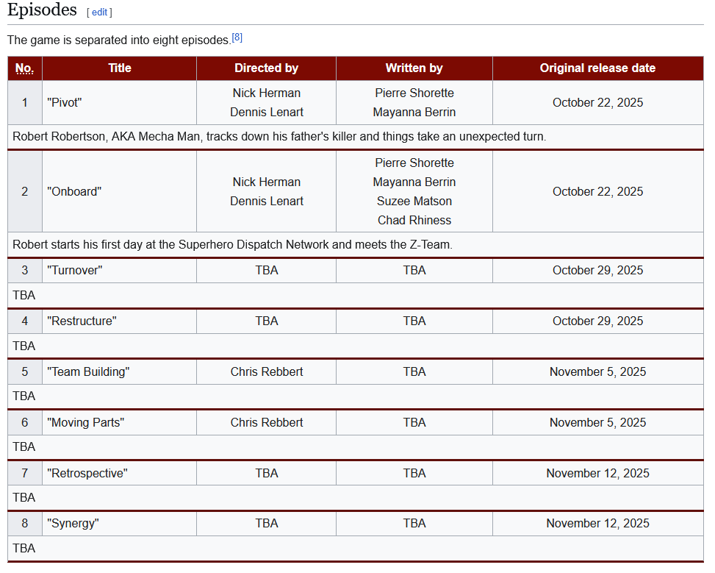Click Nick Herman in the Pivot row
Screen dimensions: 715x573
coord(266,93)
